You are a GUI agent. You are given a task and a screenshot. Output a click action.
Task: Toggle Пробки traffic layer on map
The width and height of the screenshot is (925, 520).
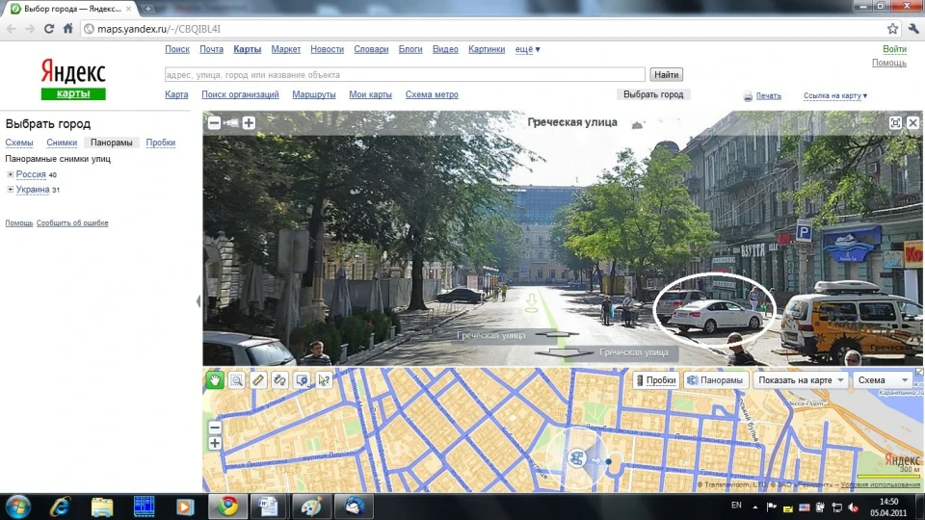click(655, 380)
